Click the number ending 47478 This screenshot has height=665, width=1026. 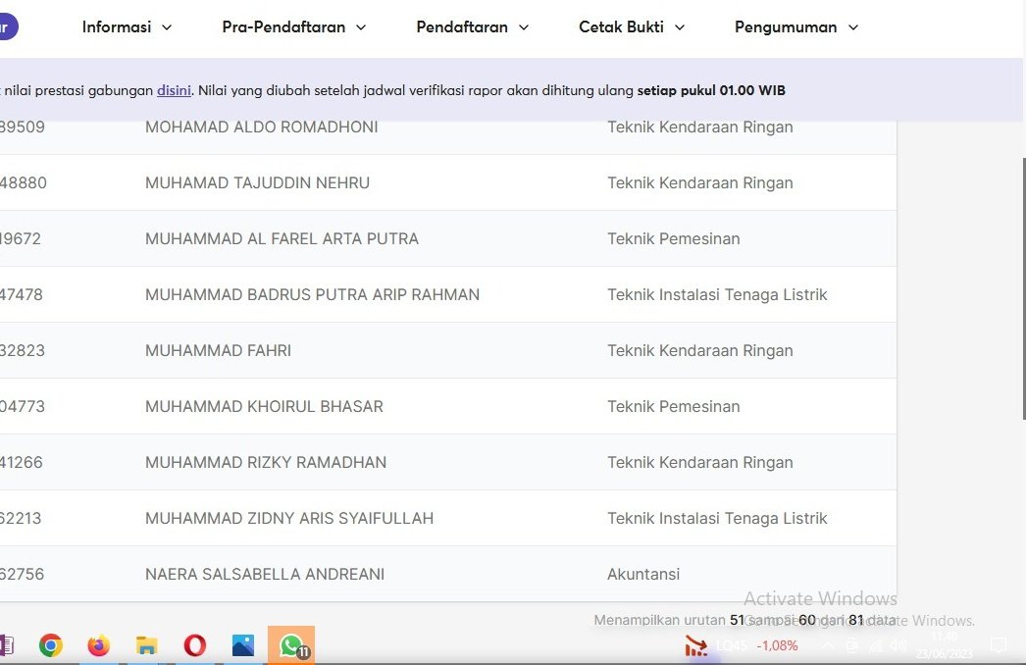point(21,294)
